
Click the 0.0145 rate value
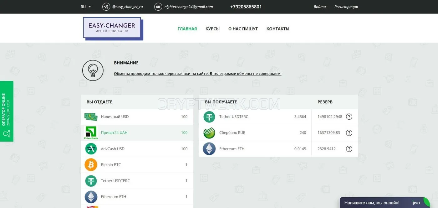pos(300,149)
